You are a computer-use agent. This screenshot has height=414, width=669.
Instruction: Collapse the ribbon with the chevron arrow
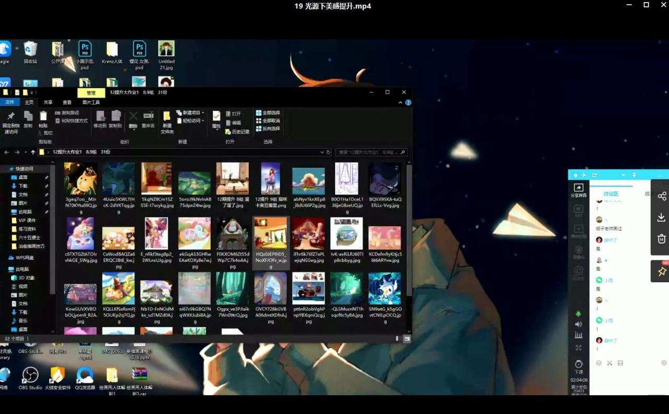pyautogui.click(x=401, y=102)
